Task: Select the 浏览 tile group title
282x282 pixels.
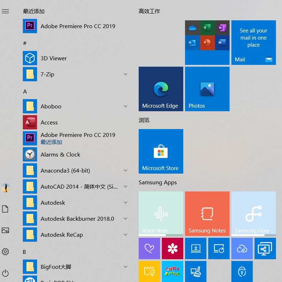Action: click(144, 120)
